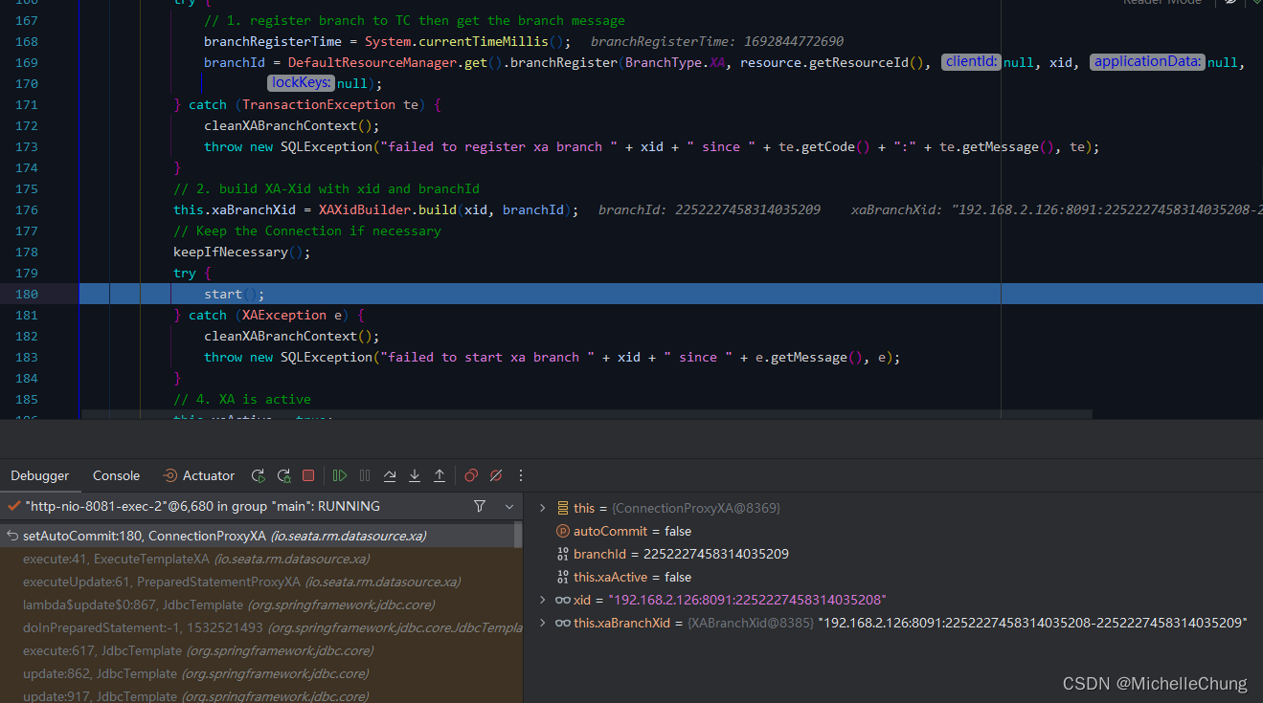Click the Step Into icon

point(415,475)
